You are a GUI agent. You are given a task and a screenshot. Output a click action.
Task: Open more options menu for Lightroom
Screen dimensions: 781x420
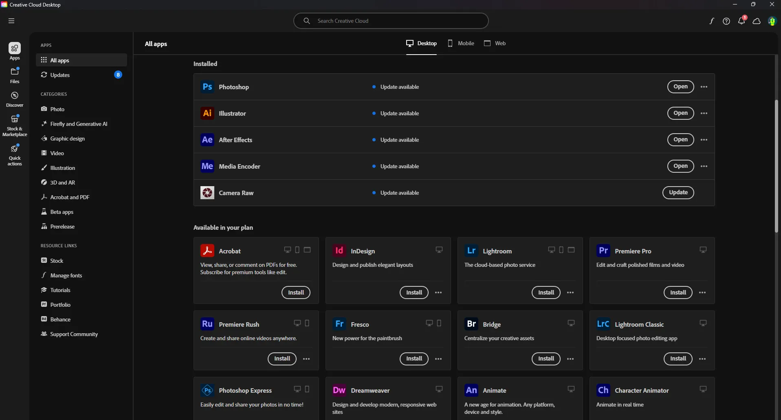570,292
